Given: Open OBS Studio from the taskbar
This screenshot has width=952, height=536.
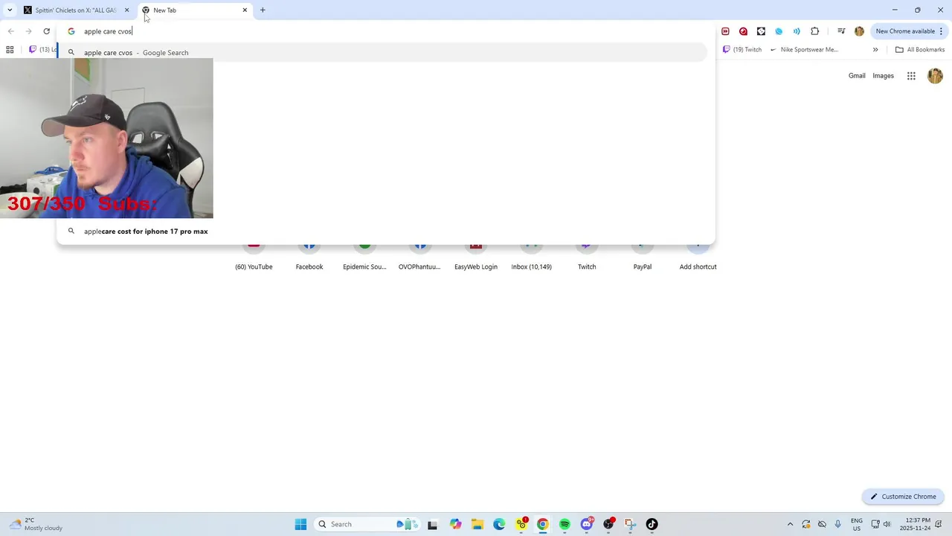Looking at the screenshot, I should pyautogui.click(x=608, y=524).
